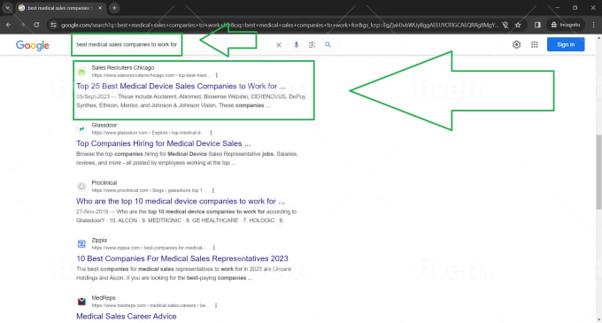
Task: Open 'Who are the top 10 medical device companies' result
Action: pos(181,201)
